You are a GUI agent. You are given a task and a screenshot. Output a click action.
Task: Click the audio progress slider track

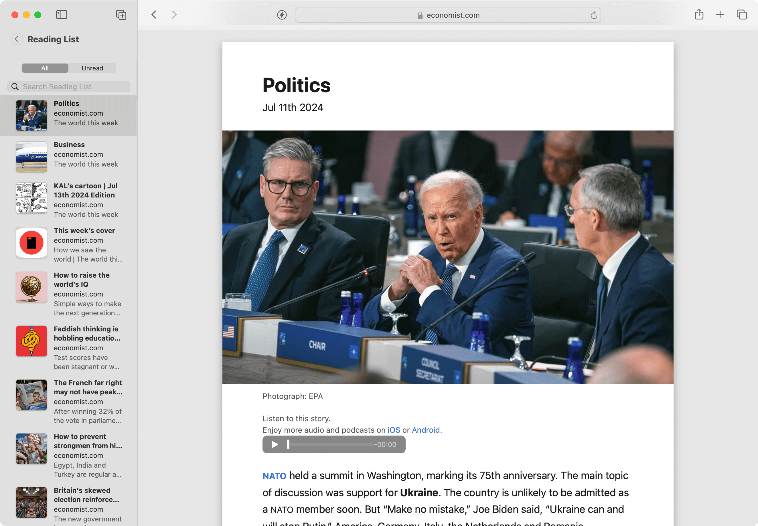(x=331, y=445)
